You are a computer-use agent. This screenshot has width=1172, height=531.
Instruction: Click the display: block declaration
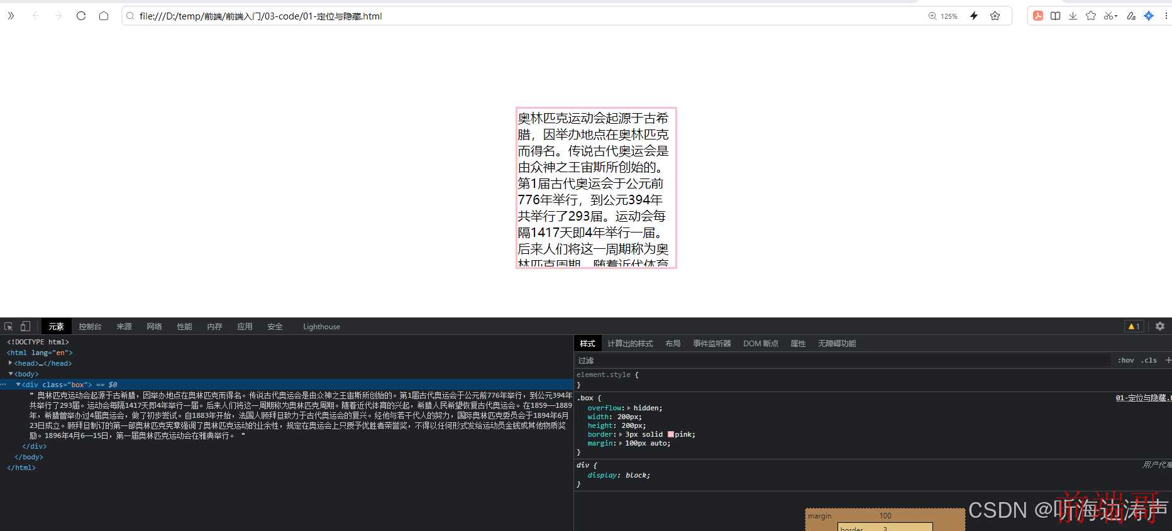point(619,476)
